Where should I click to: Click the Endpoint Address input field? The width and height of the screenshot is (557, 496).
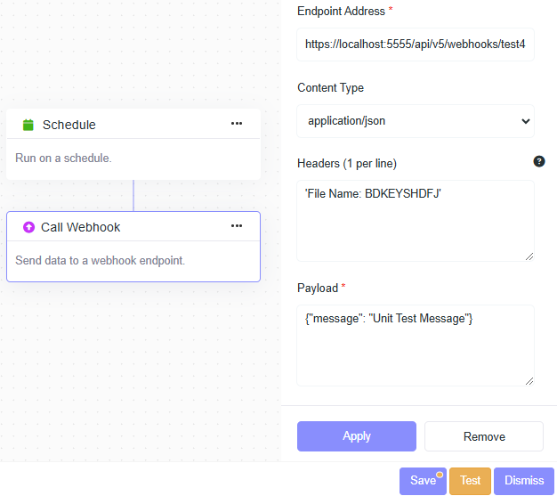coord(416,44)
